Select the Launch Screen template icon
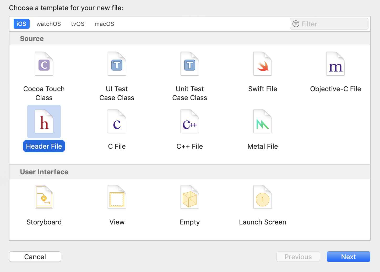 [263, 197]
